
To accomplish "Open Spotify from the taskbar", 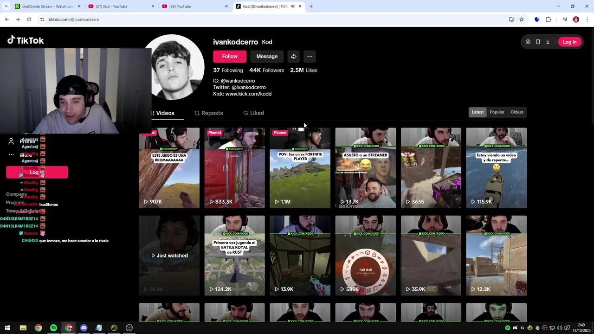I will pyautogui.click(x=53, y=328).
